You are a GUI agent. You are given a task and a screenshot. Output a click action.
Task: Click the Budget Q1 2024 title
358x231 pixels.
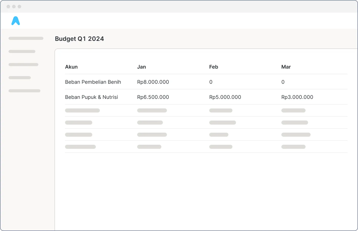79,39
